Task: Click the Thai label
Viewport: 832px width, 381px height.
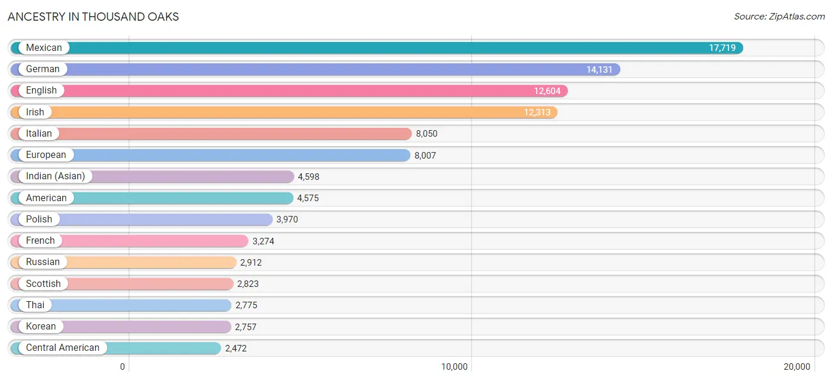Action: [35, 305]
